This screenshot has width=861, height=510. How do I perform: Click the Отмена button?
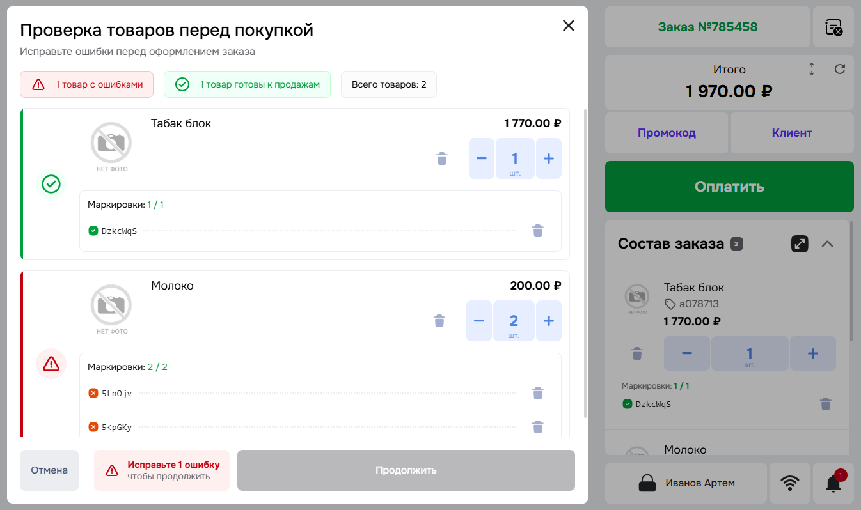(49, 470)
